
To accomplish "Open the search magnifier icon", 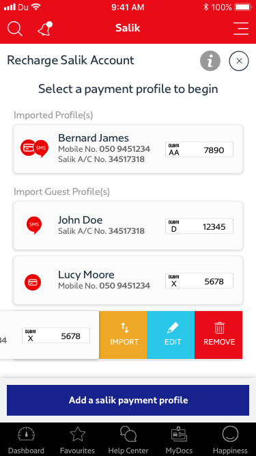I will tap(15, 29).
